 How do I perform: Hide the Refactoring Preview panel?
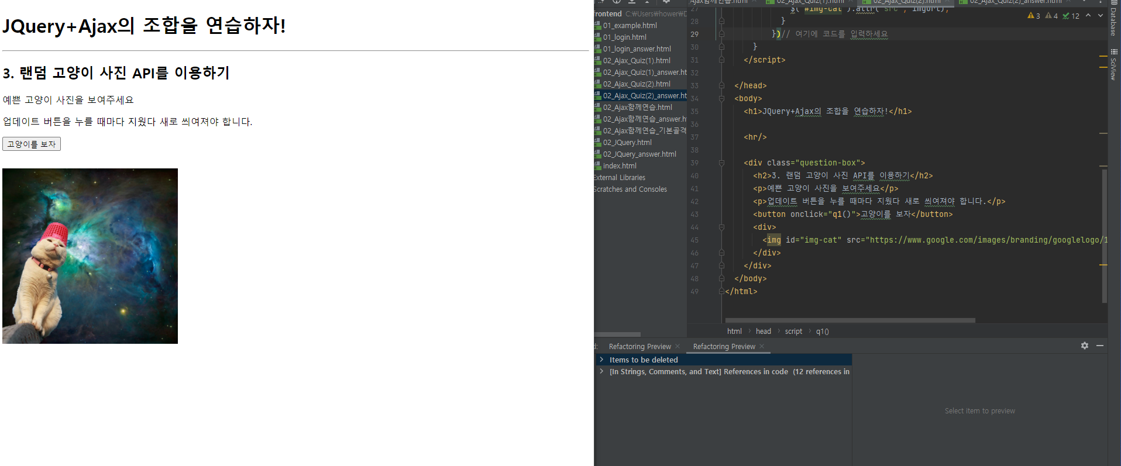click(1100, 346)
